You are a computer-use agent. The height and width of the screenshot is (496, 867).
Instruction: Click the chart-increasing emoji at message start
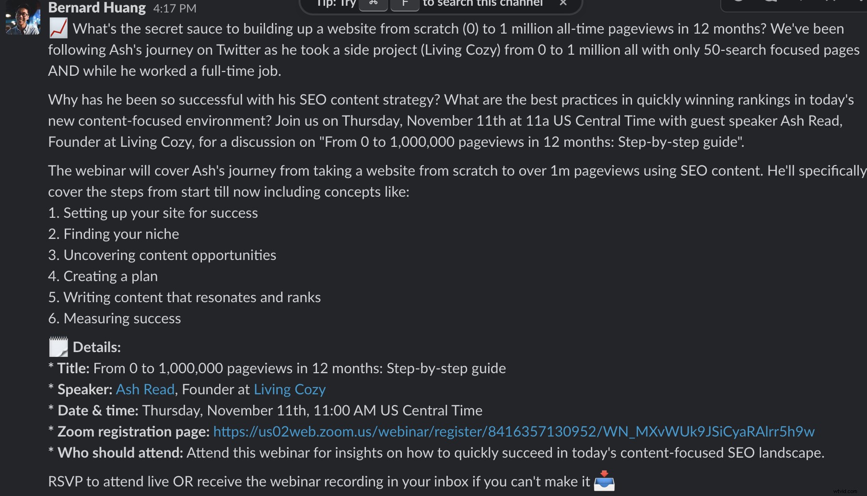59,29
